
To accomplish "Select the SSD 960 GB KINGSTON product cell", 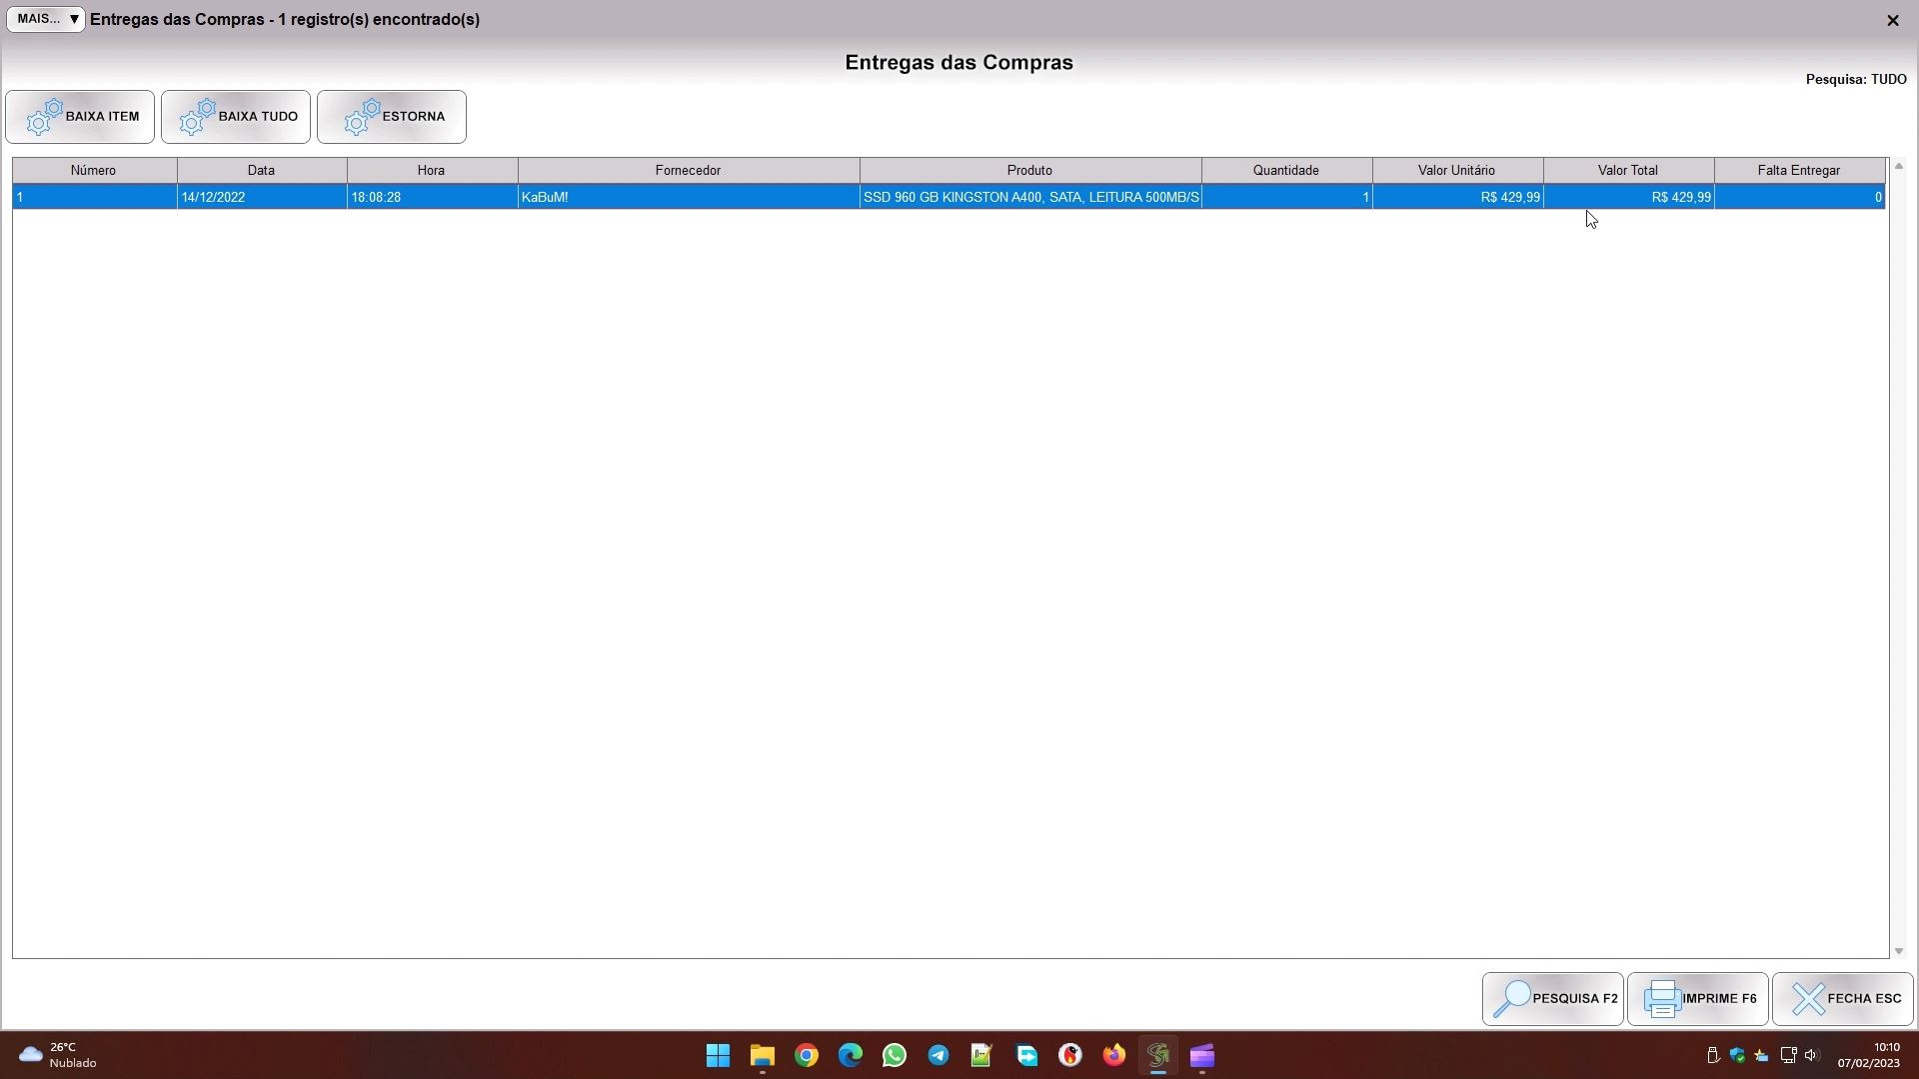I will click(x=1030, y=197).
